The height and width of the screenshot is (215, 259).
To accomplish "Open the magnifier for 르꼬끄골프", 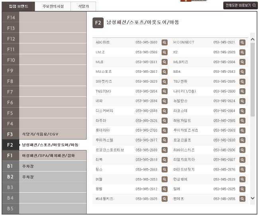I will coord(242,140).
